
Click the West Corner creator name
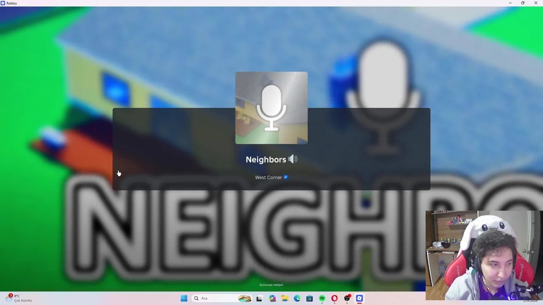(269, 177)
